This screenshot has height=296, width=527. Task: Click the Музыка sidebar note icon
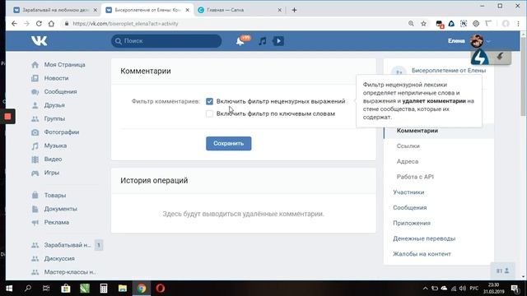coord(35,146)
